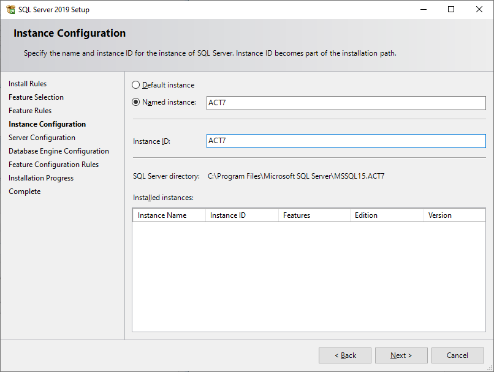Open the Feature Rules step

pyautogui.click(x=29, y=110)
